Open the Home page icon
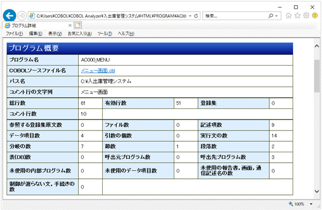The height and width of the screenshot is (210, 322). (289, 16)
